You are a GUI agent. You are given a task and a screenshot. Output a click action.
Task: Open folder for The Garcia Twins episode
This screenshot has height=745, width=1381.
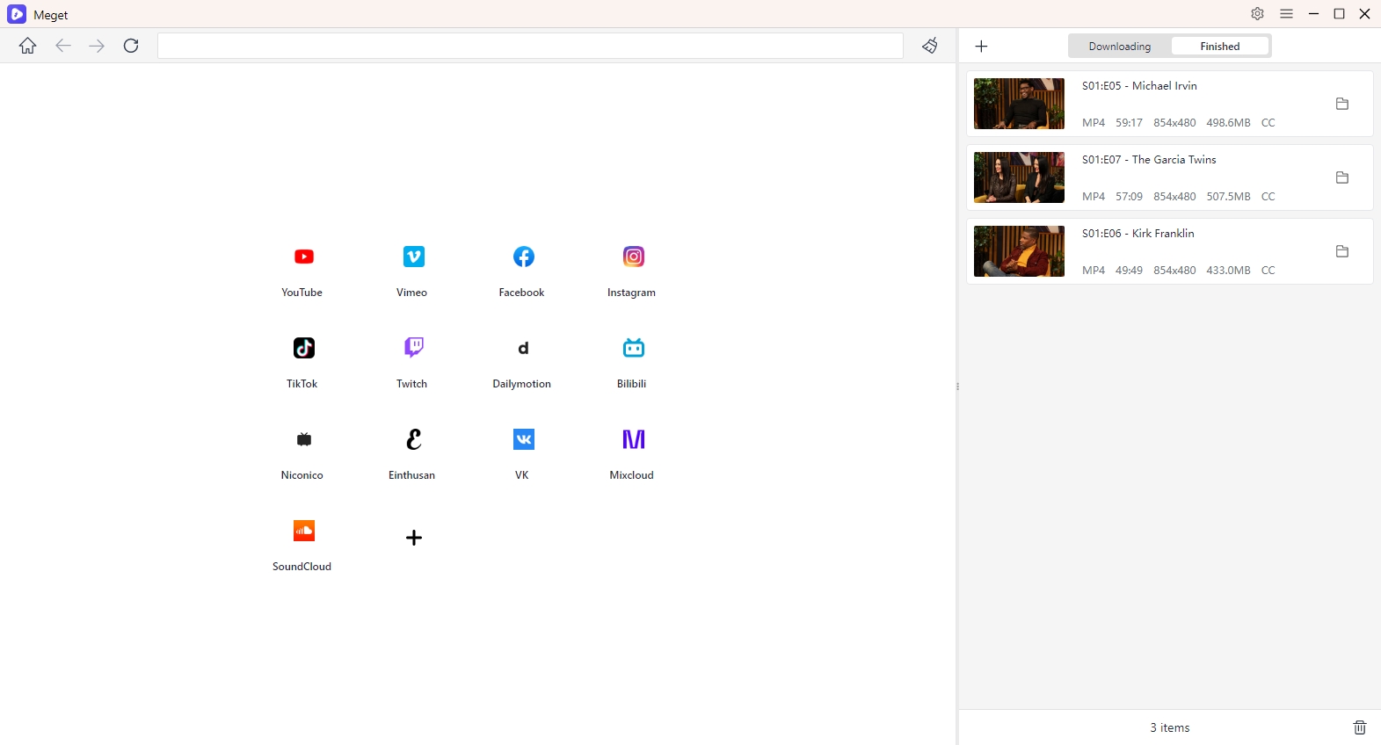click(1342, 177)
